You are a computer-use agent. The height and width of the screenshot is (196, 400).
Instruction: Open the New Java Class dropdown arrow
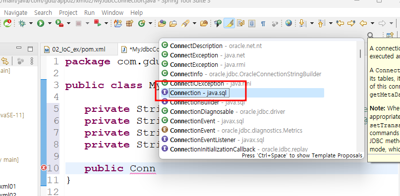150,23
